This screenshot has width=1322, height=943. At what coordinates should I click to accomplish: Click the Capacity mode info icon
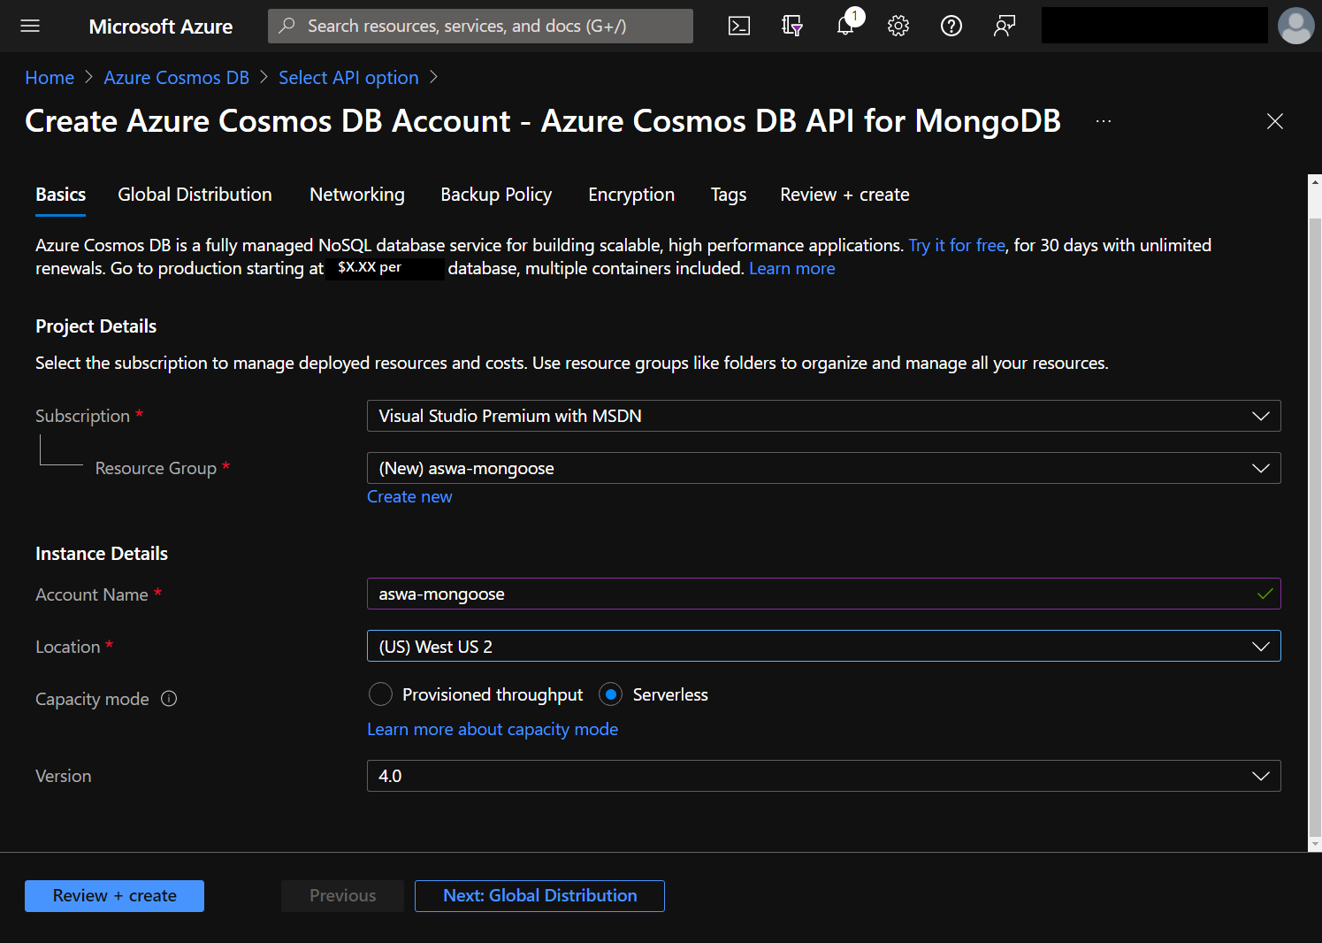(x=169, y=699)
